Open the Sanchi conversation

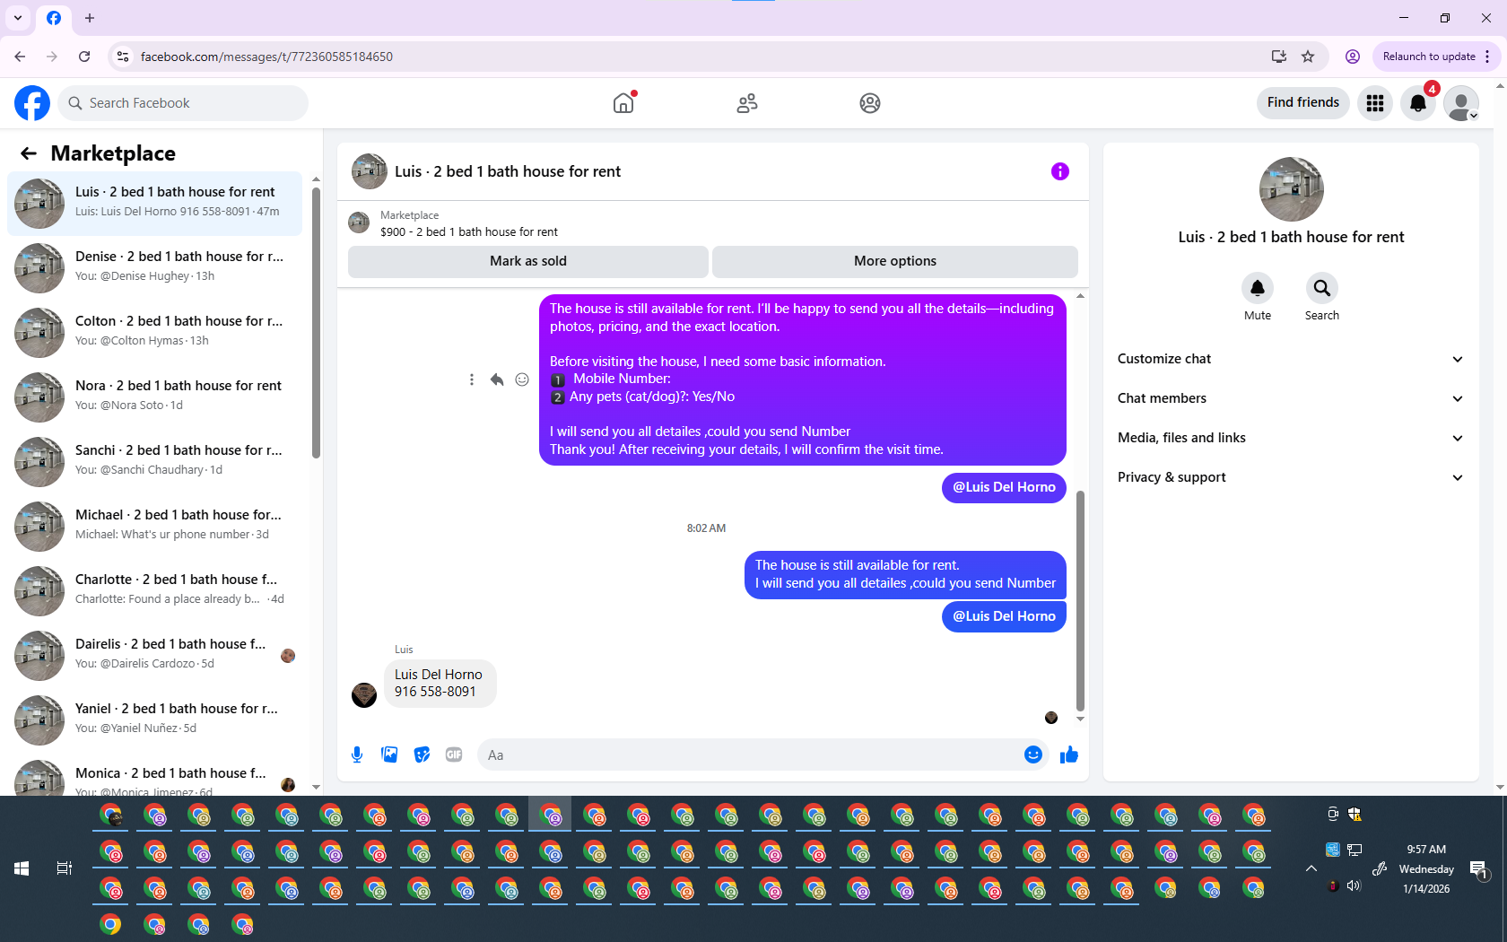[x=154, y=462]
